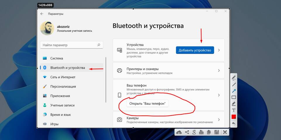Print the captured screenshot

coord(201,132)
